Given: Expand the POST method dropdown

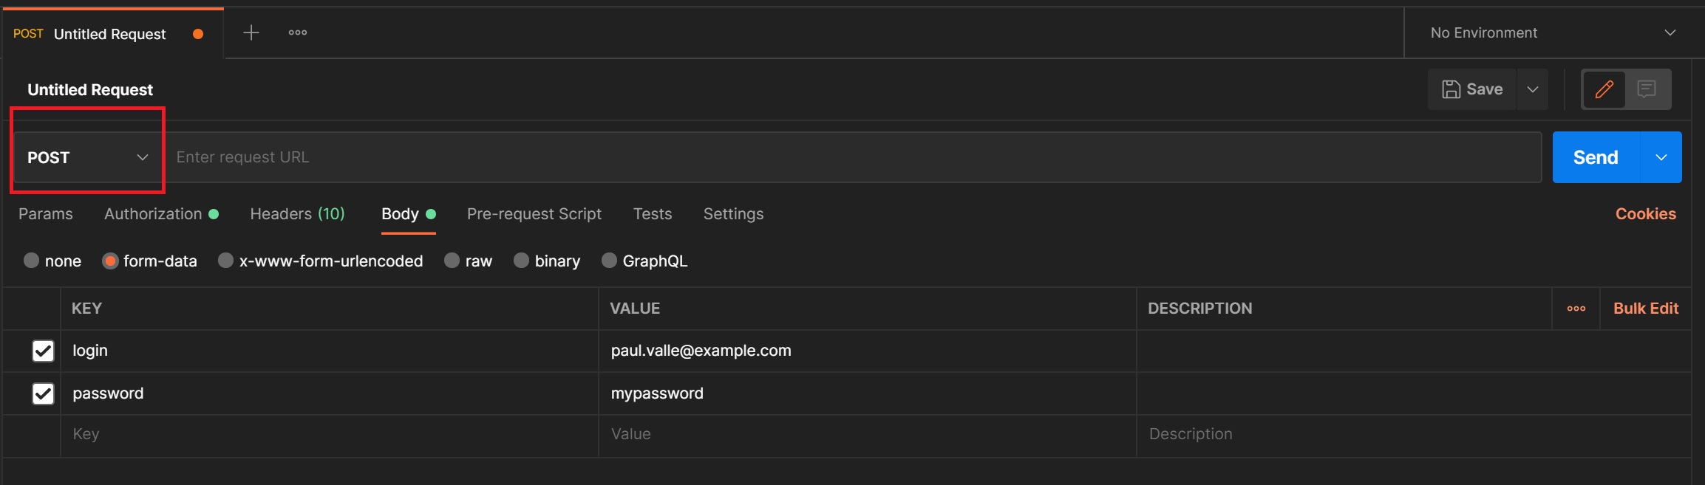Looking at the screenshot, I should [88, 157].
